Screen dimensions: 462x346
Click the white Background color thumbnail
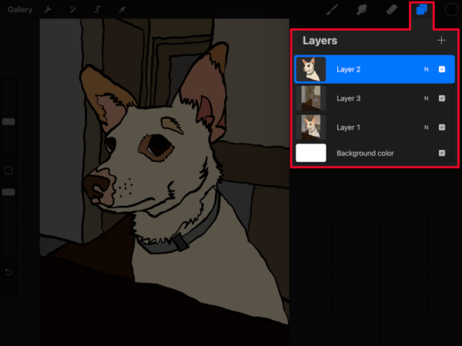click(x=311, y=153)
